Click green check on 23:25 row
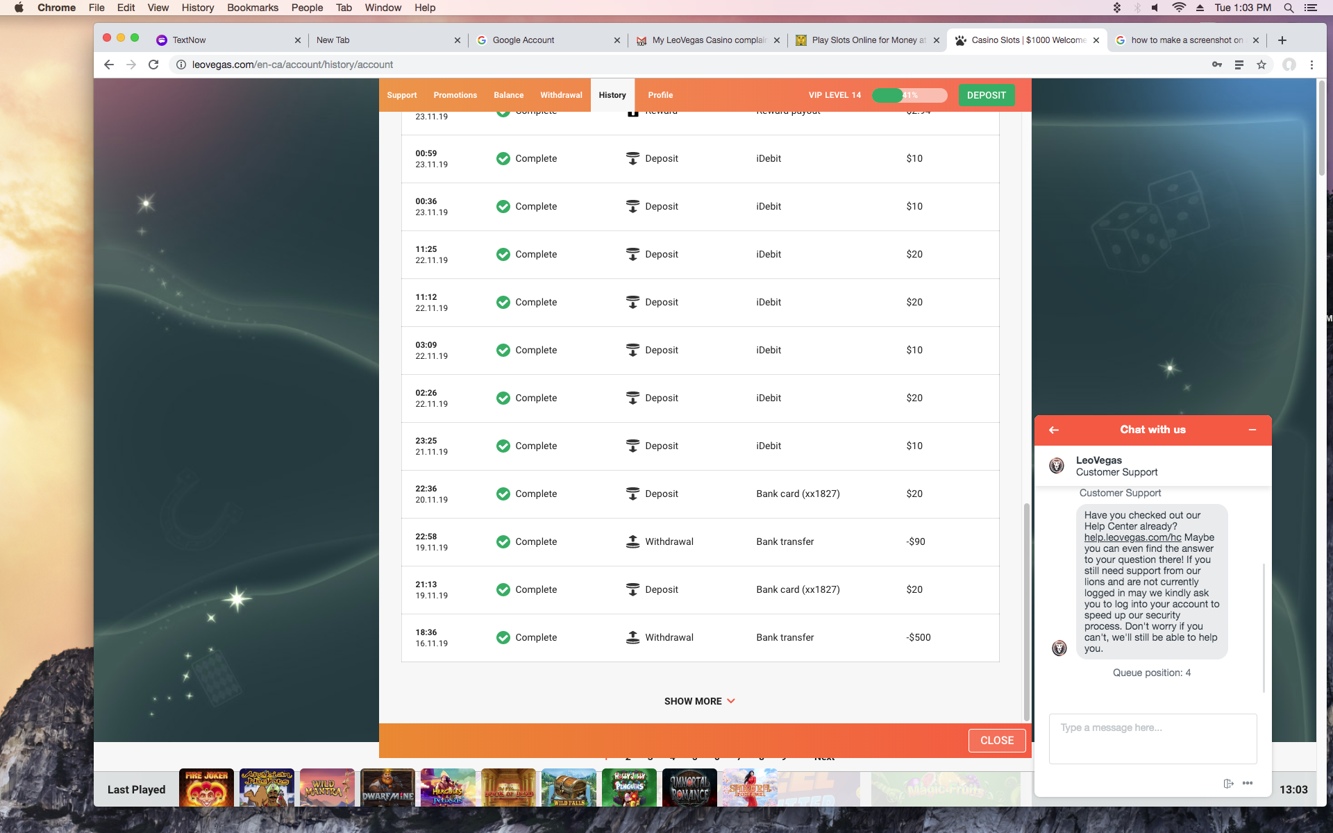The image size is (1333, 833). tap(503, 446)
